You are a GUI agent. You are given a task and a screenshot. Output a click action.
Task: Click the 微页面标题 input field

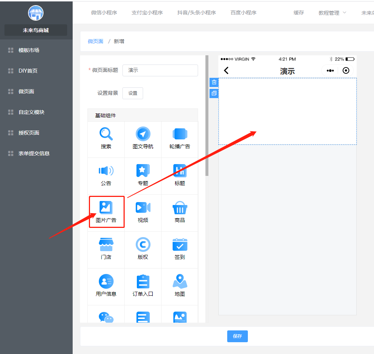click(x=160, y=70)
